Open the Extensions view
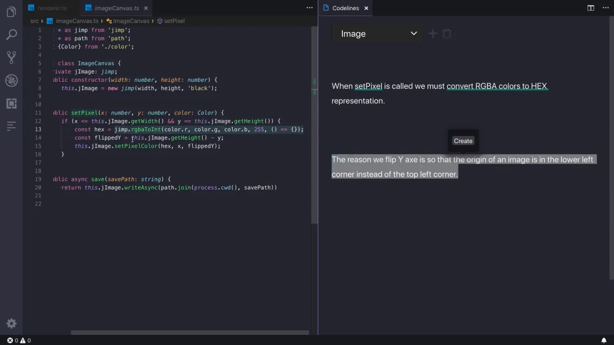This screenshot has width=614, height=345. [x=11, y=103]
